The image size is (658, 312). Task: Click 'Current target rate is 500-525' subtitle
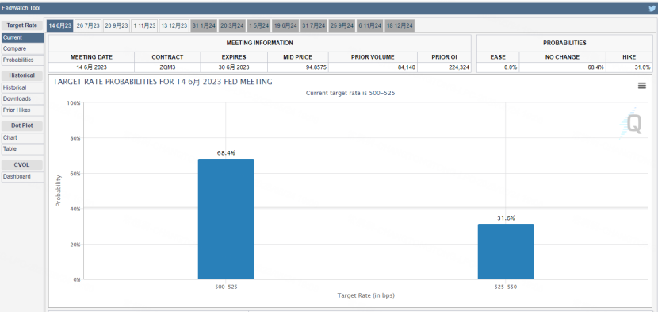(x=350, y=93)
